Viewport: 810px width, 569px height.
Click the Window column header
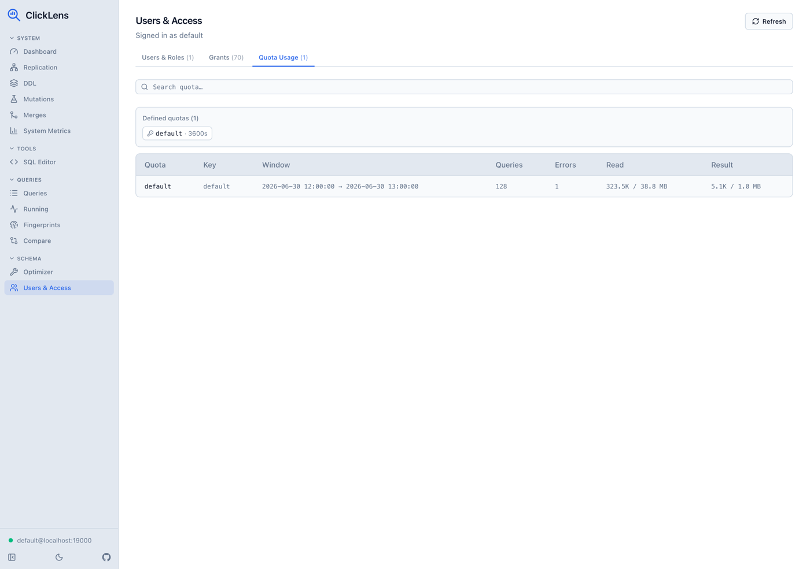tap(276, 165)
